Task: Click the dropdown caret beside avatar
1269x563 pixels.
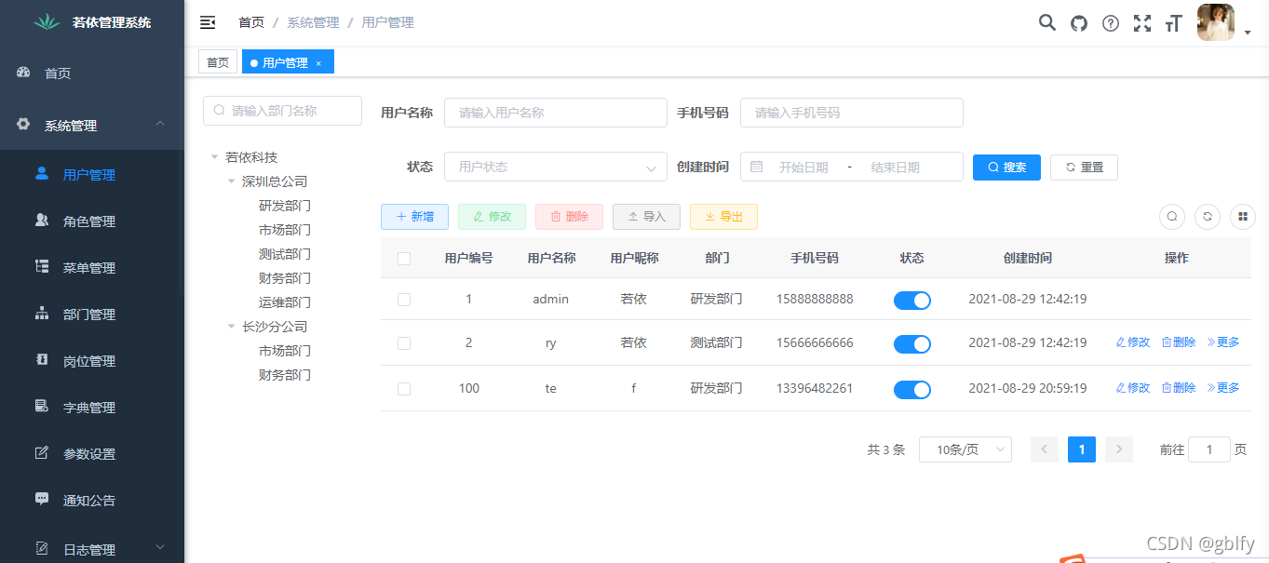Action: pos(1248,34)
